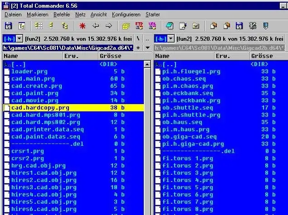Select ob.eckbank.seq file
Image resolution: width=288 pixels, height=215 pixels.
tap(221, 93)
